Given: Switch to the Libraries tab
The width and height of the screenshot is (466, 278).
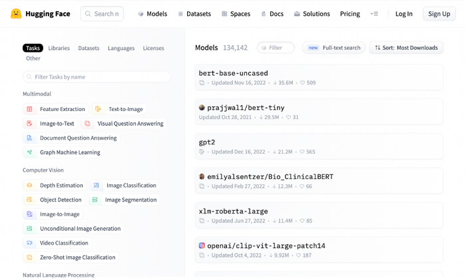Looking at the screenshot, I should (59, 48).
